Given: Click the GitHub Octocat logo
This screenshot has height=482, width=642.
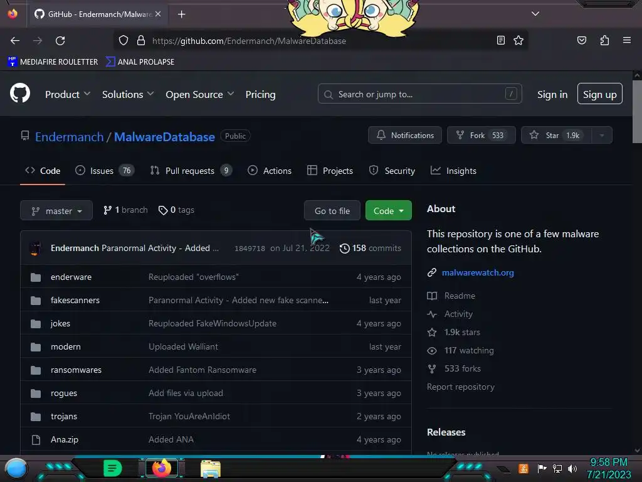Looking at the screenshot, I should coord(19,93).
